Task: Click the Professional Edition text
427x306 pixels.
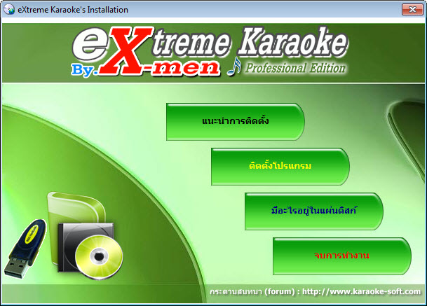Action: (x=295, y=68)
